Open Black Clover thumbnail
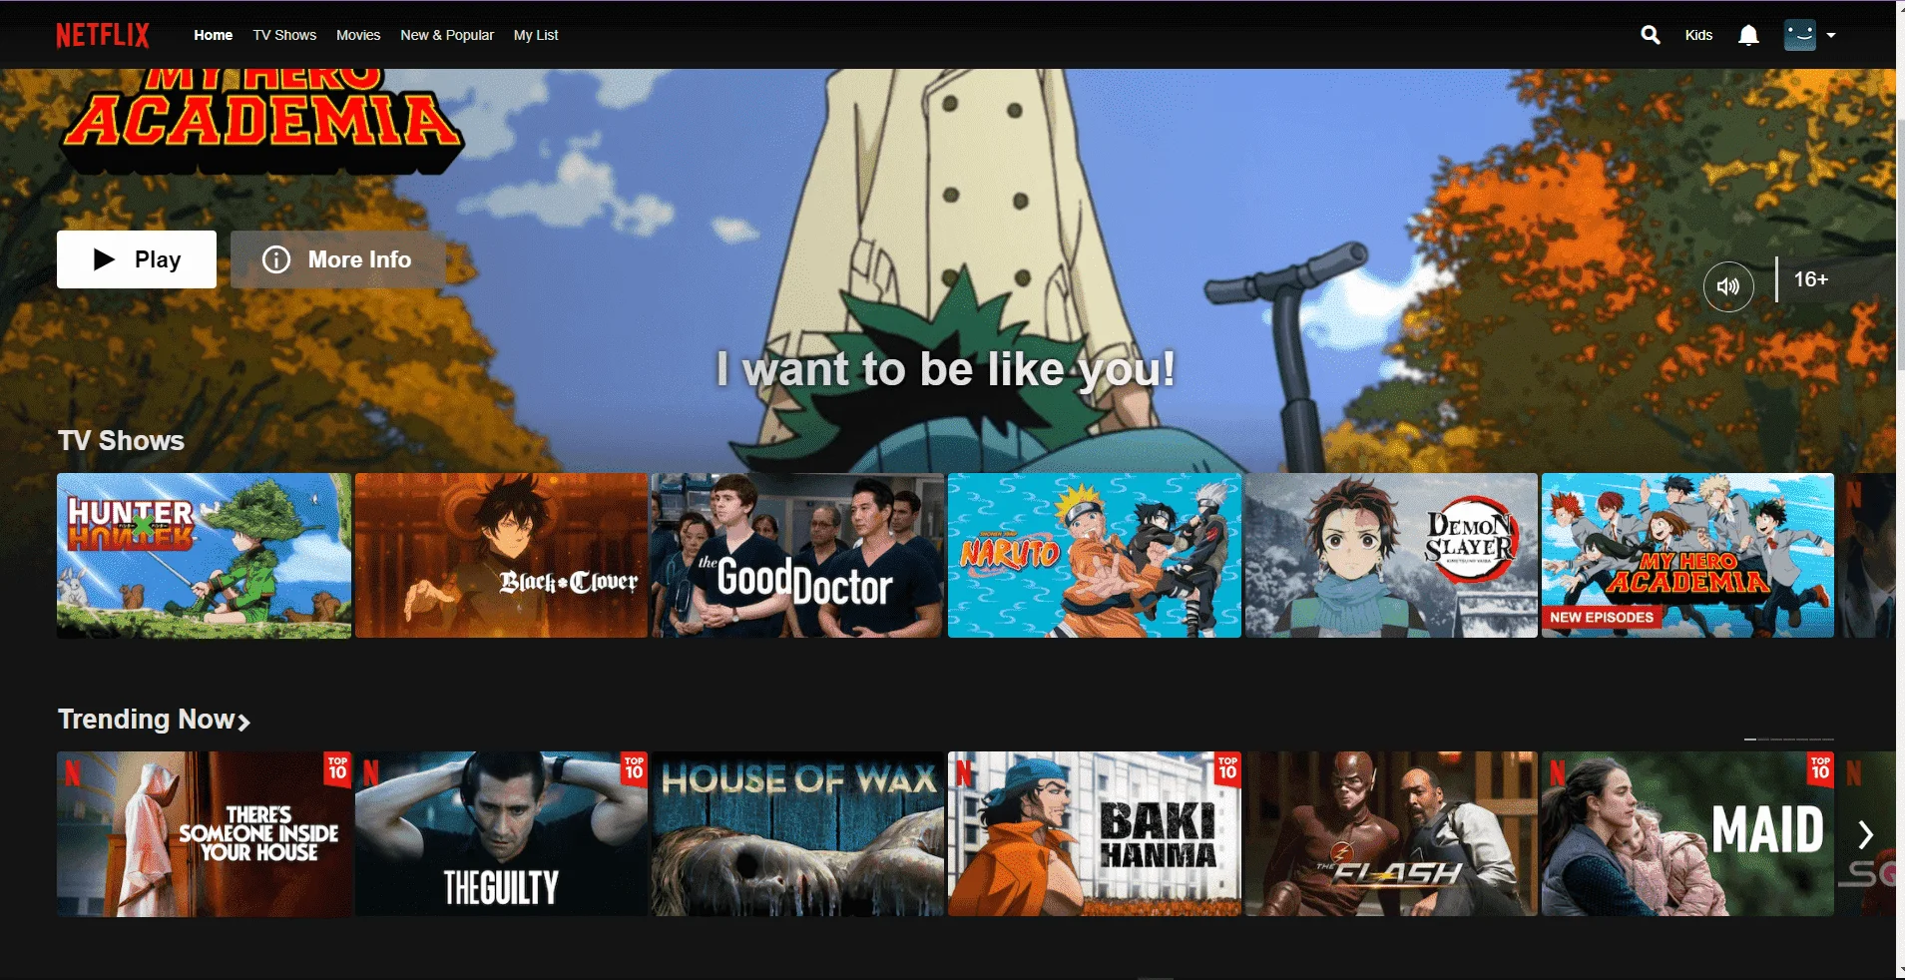Image resolution: width=1905 pixels, height=980 pixels. pyautogui.click(x=501, y=556)
